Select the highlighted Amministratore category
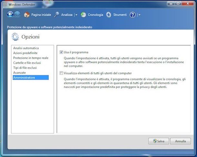 tap(31, 78)
